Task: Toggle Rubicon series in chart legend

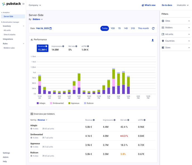Action: 89,103
